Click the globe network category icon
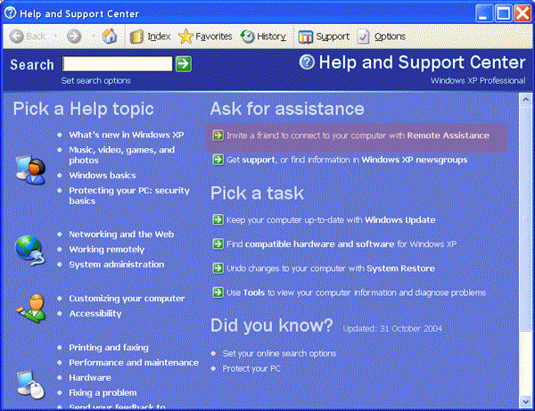 [29, 251]
